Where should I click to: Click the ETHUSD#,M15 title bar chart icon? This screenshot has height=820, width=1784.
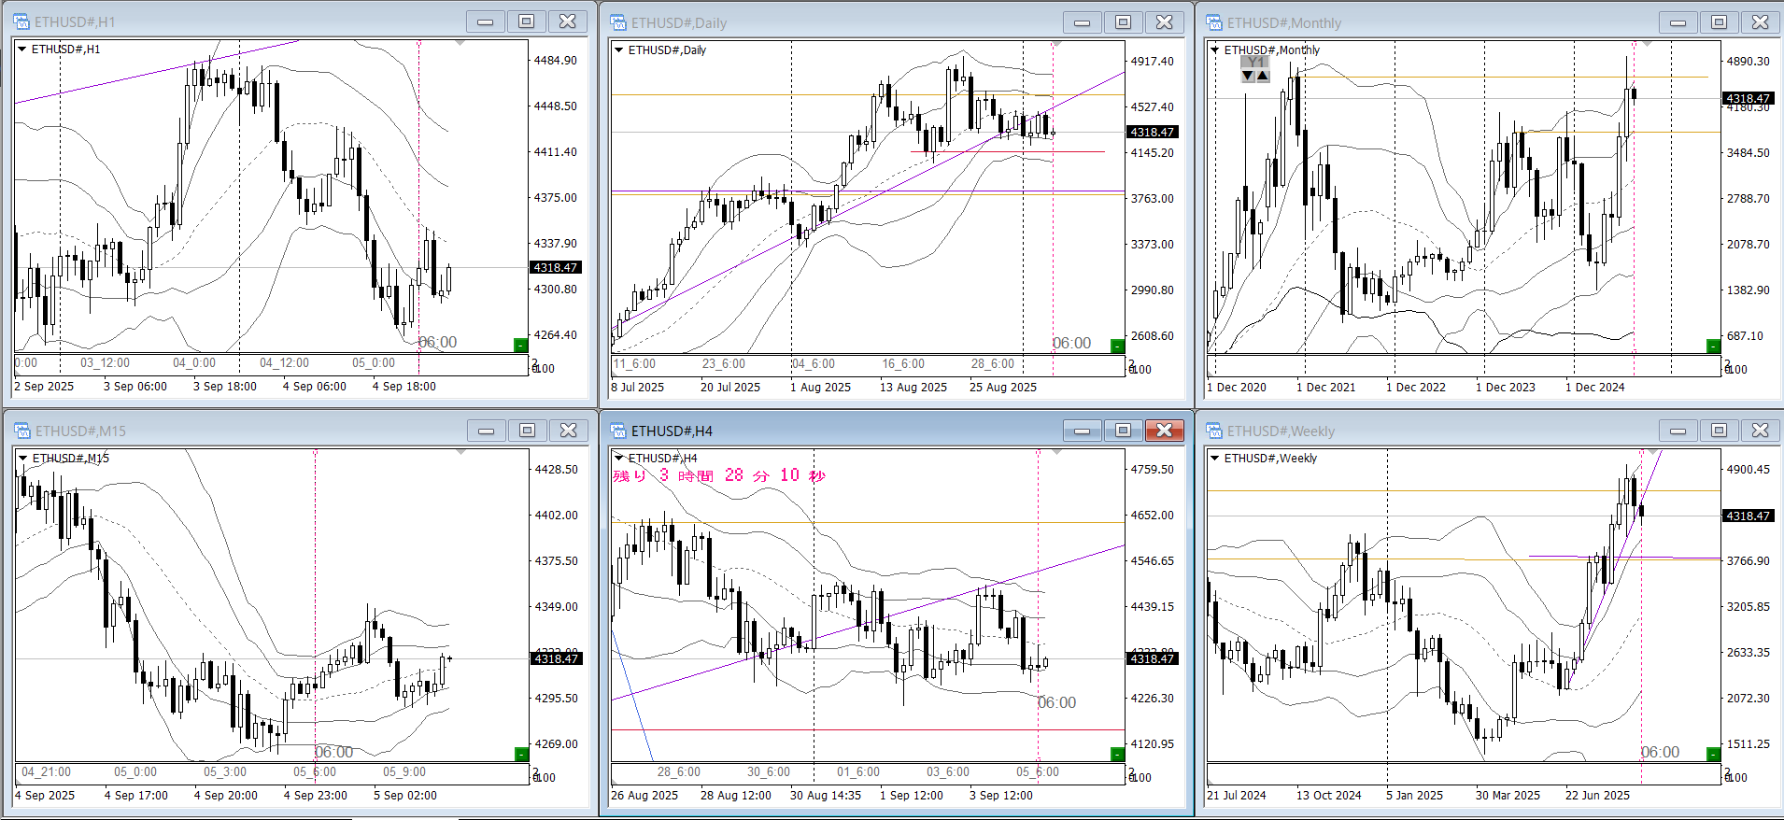(x=21, y=431)
